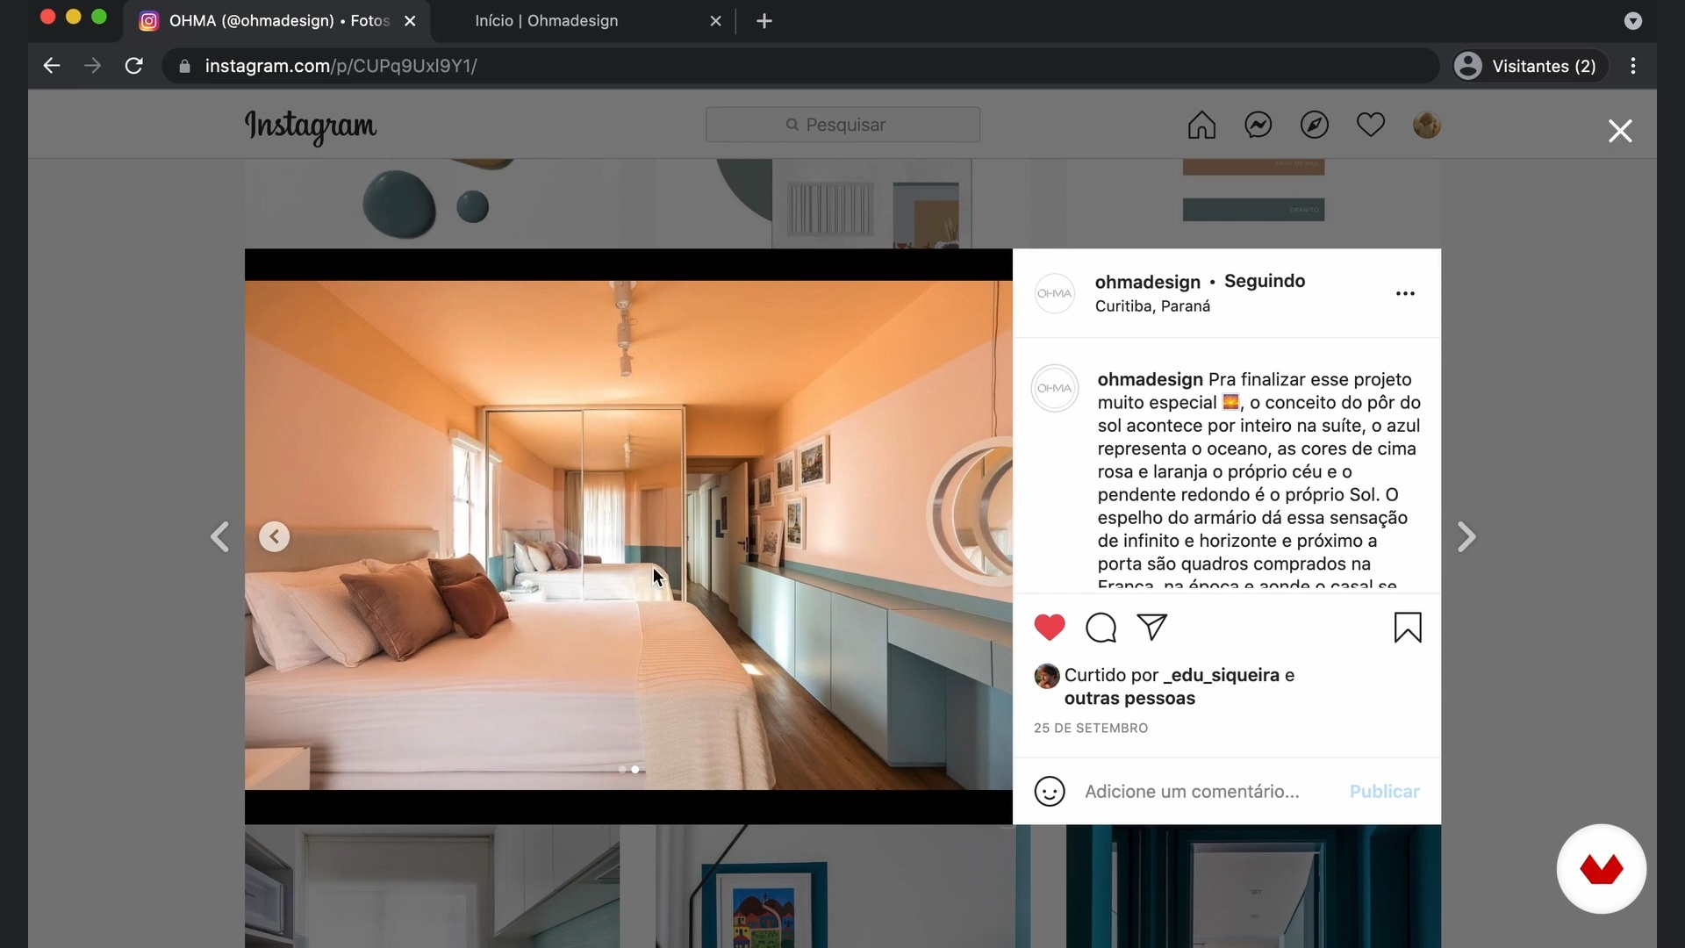Close the post overlay with the X
The width and height of the screenshot is (1685, 948).
pyautogui.click(x=1619, y=131)
